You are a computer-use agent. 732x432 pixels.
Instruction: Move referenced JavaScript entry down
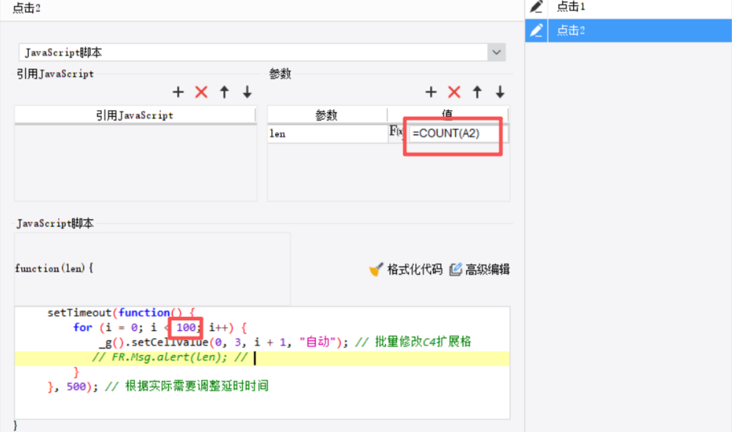click(x=248, y=92)
